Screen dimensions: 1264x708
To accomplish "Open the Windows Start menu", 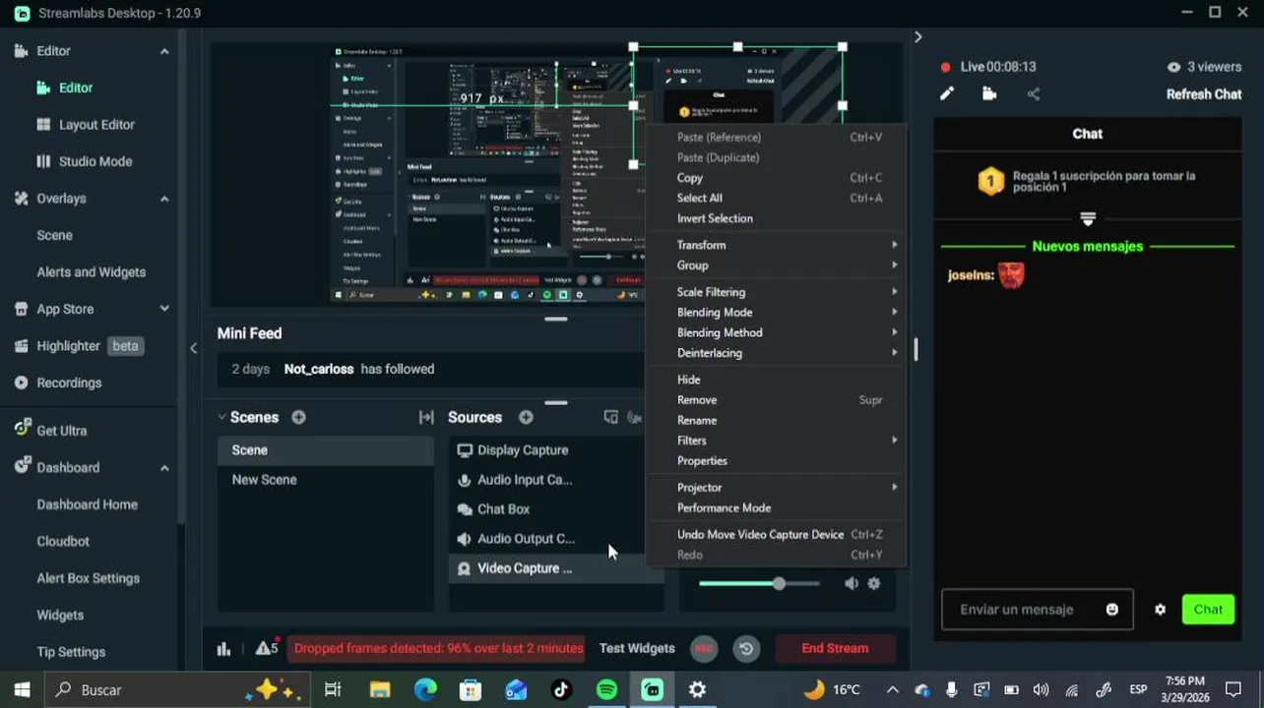I will tap(22, 690).
